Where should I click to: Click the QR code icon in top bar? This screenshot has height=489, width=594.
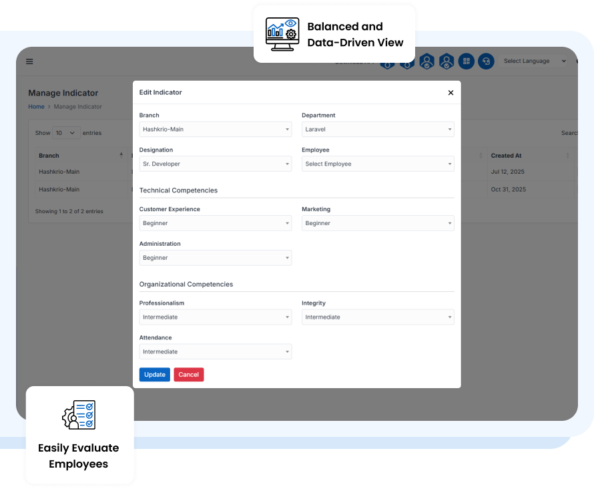coord(467,61)
